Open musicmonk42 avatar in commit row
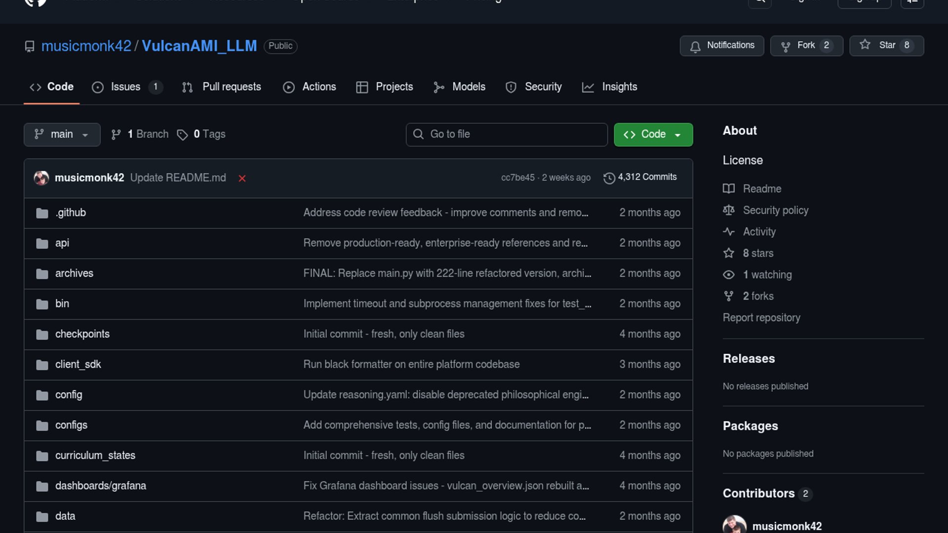The width and height of the screenshot is (948, 533). (x=41, y=178)
